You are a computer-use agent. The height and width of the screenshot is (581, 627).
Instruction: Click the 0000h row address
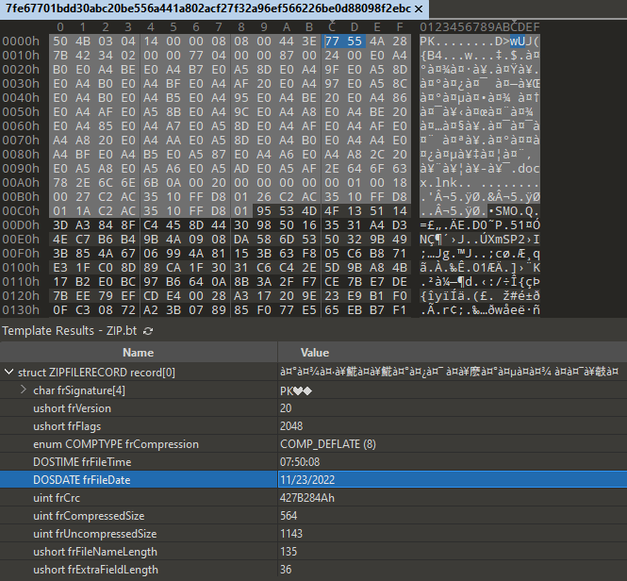(x=20, y=41)
